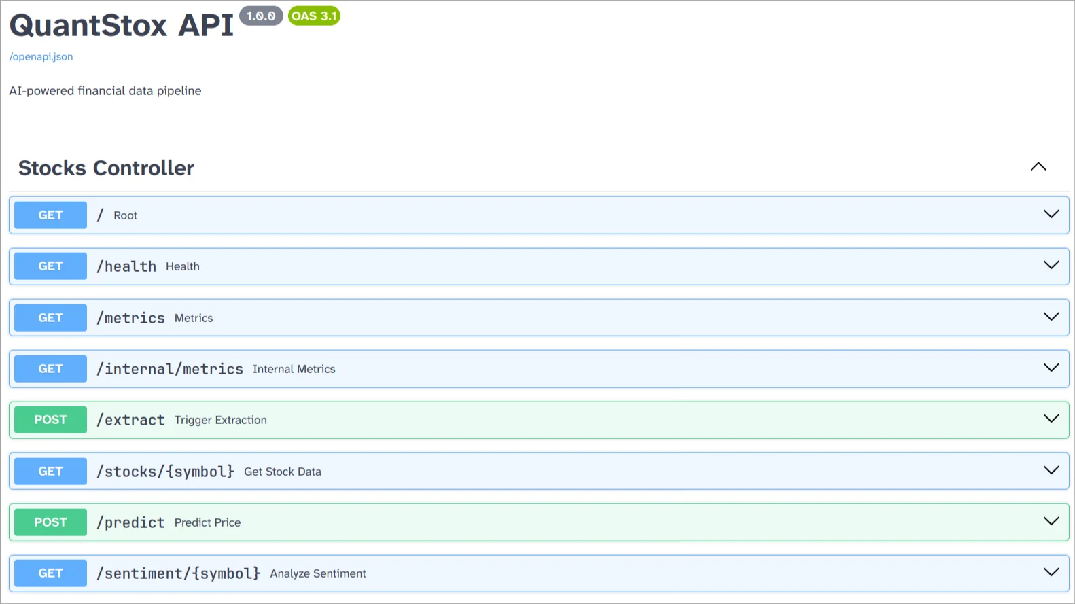Expand the /stocks/{symbol} chevron arrow

point(1051,471)
